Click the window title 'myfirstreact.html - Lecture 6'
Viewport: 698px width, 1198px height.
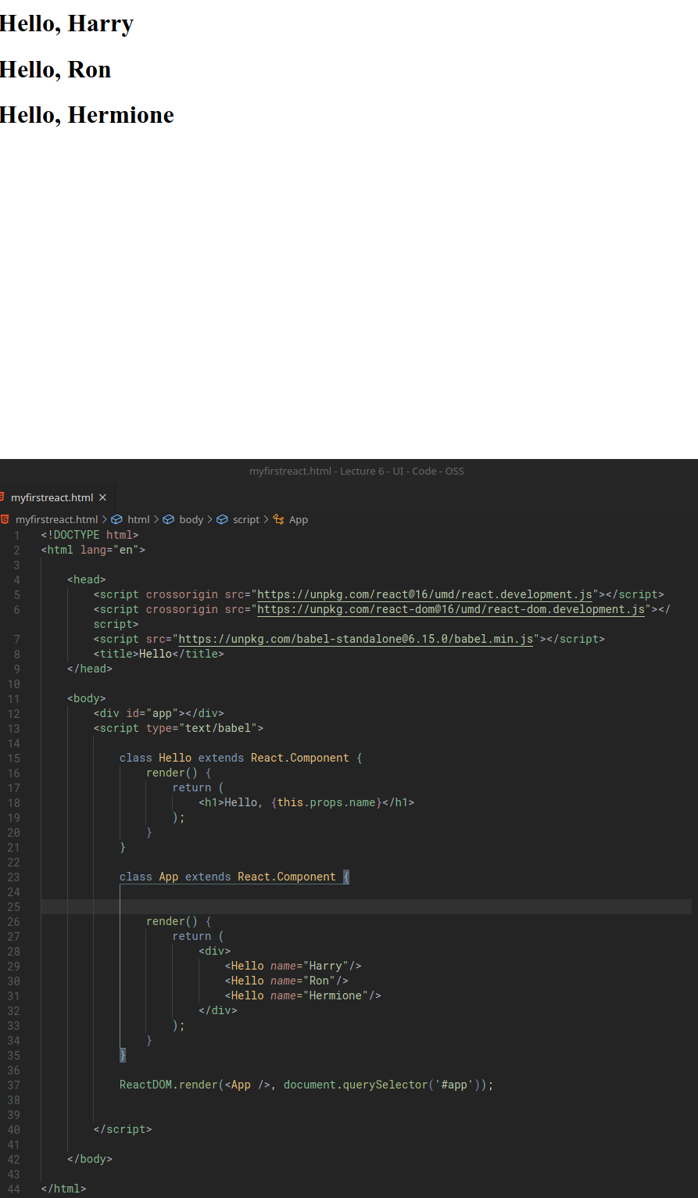pyautogui.click(x=356, y=471)
